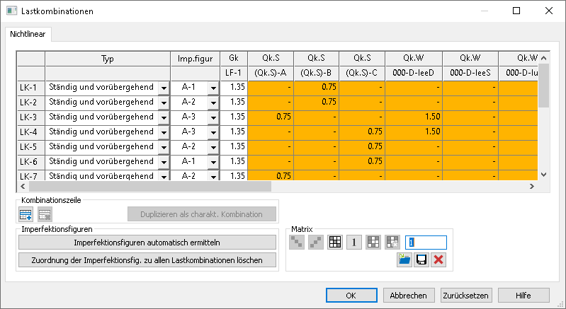Open a saved matrix with folder icon
The height and width of the screenshot is (309, 566).
(x=404, y=260)
